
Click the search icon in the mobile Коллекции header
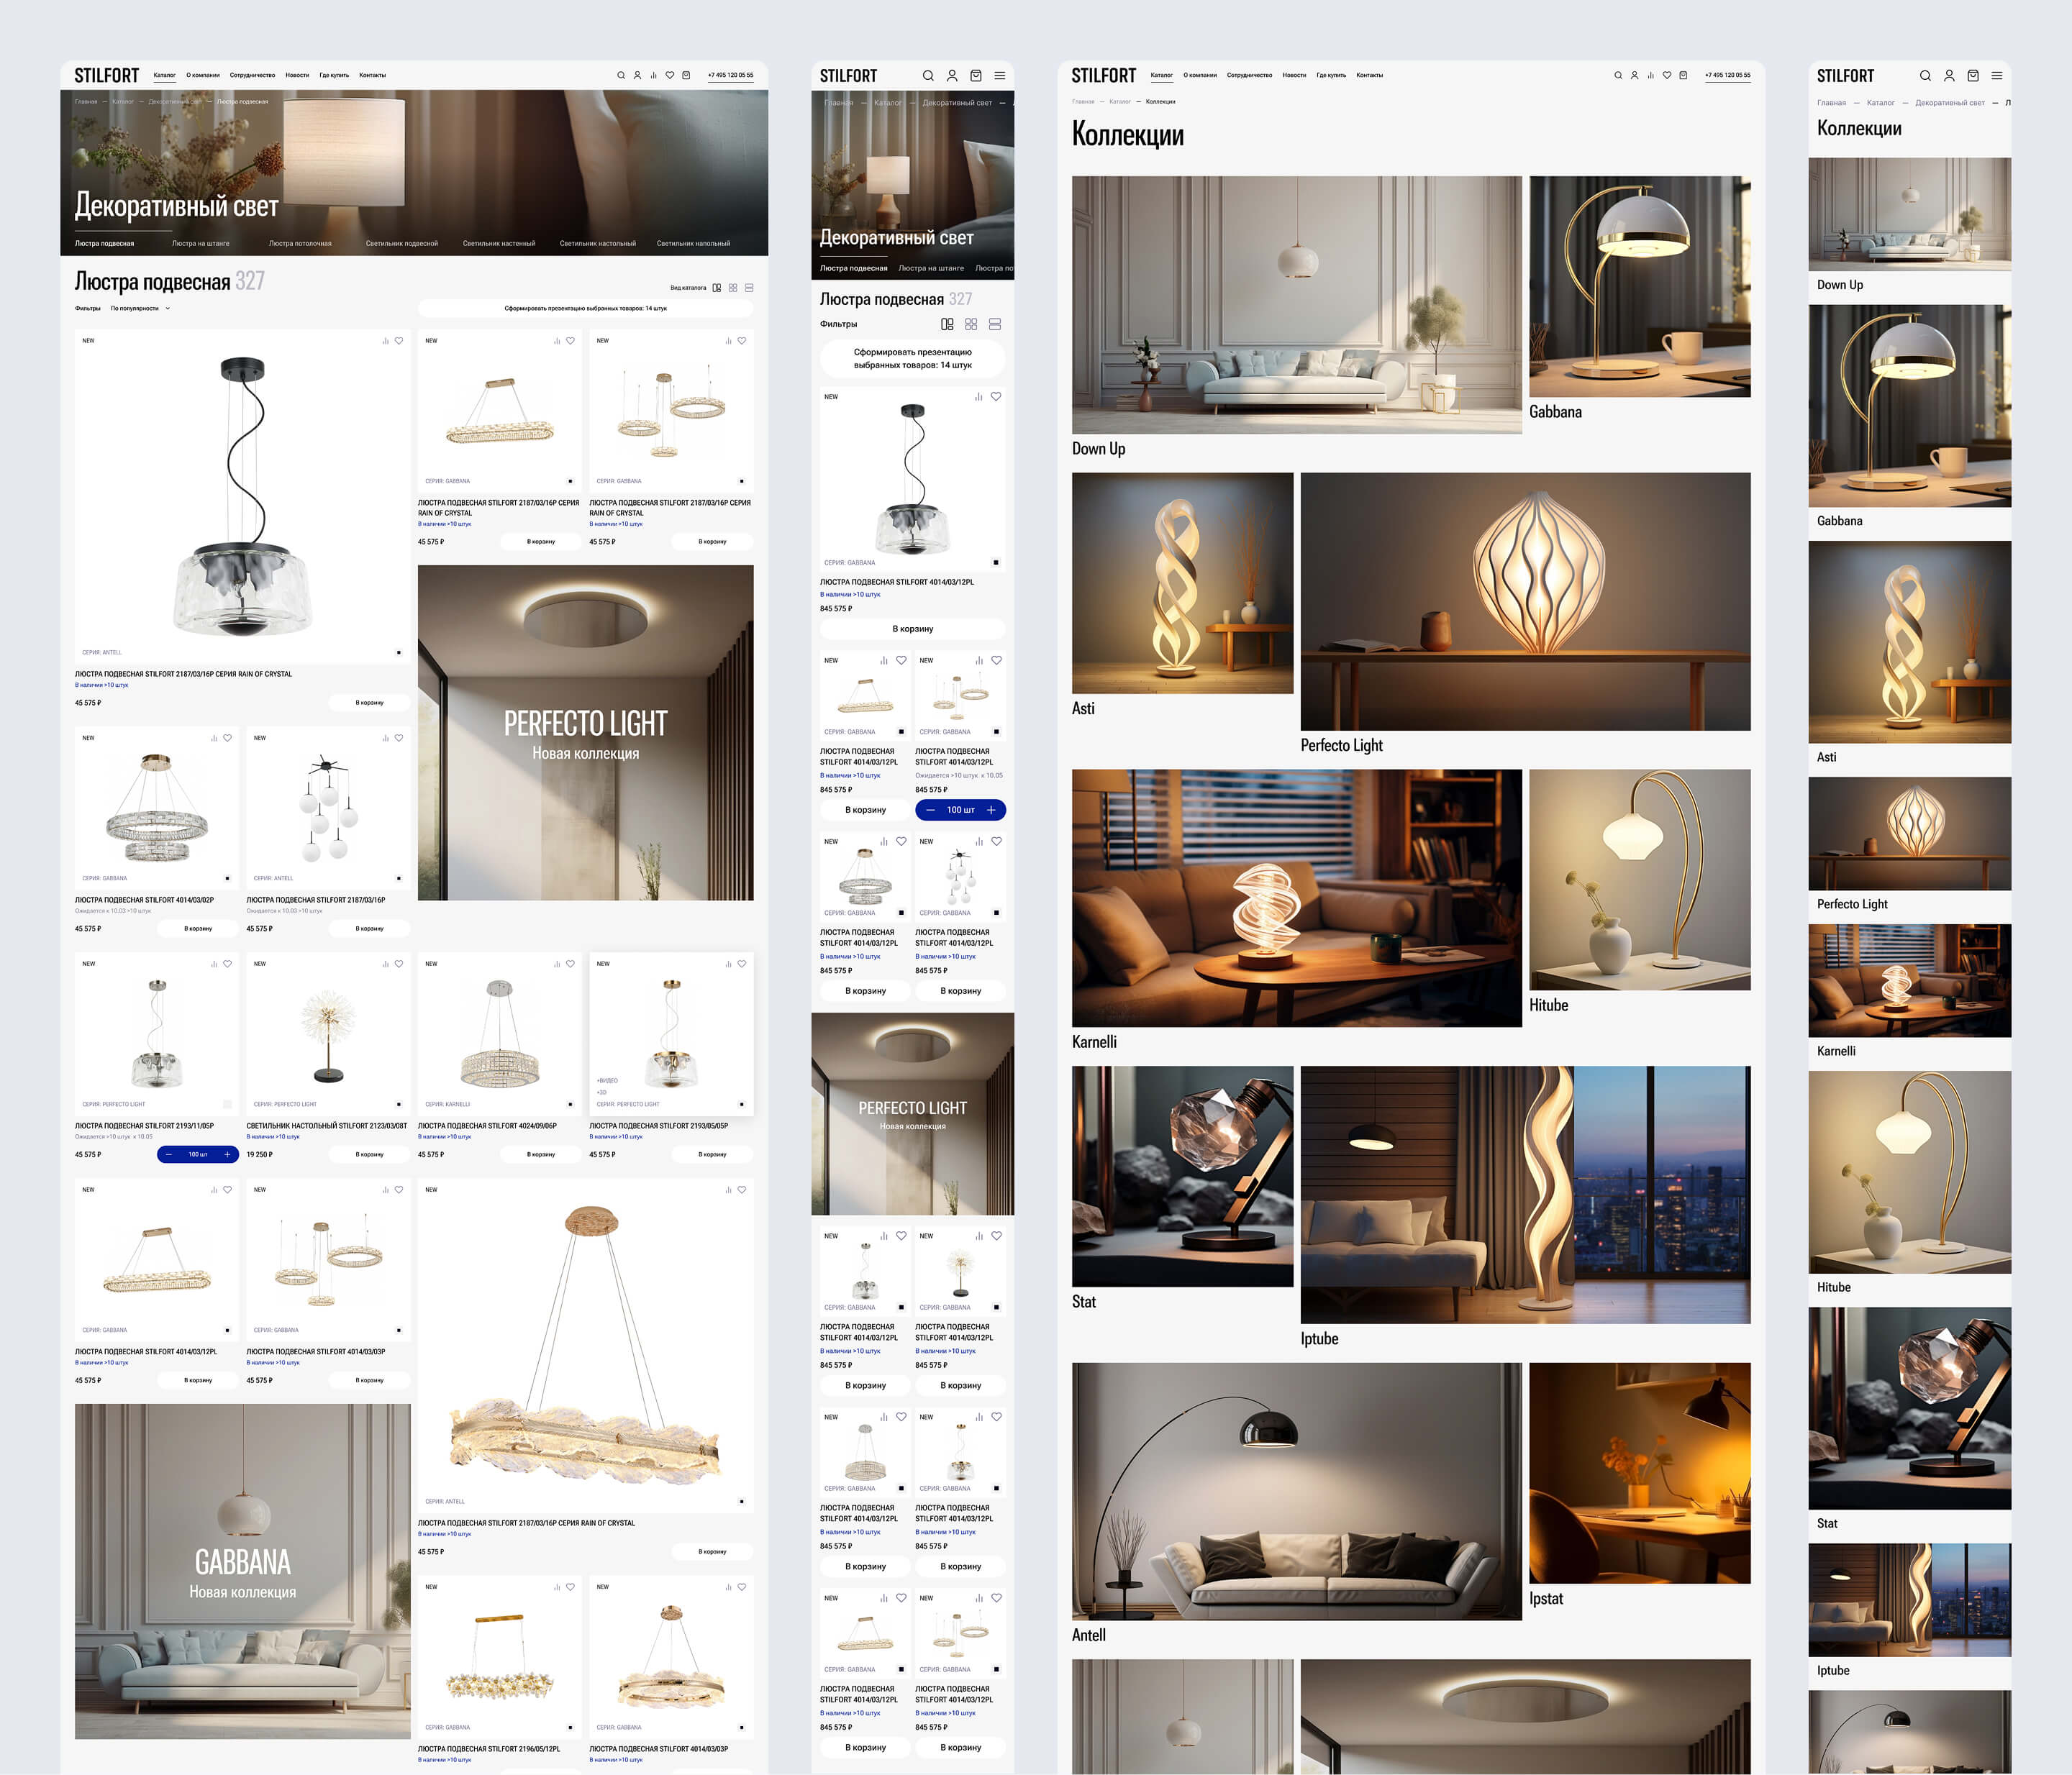coord(1925,76)
